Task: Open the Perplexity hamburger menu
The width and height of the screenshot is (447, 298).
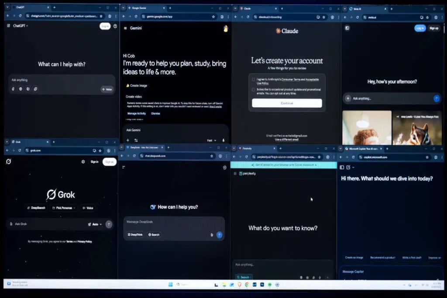Action: (x=235, y=174)
